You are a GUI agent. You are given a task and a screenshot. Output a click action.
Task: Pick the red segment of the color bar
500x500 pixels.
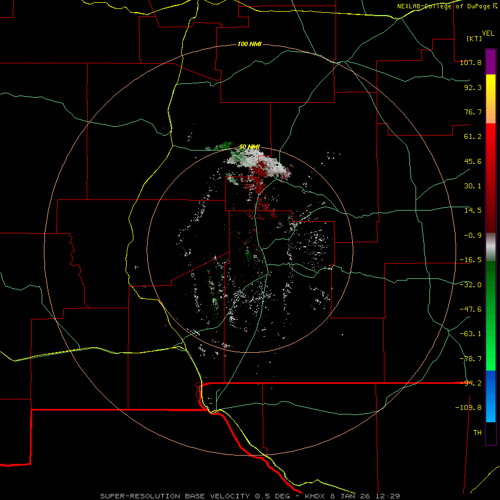491,178
